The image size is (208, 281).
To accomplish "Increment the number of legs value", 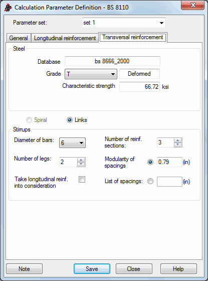I will pos(81,160).
